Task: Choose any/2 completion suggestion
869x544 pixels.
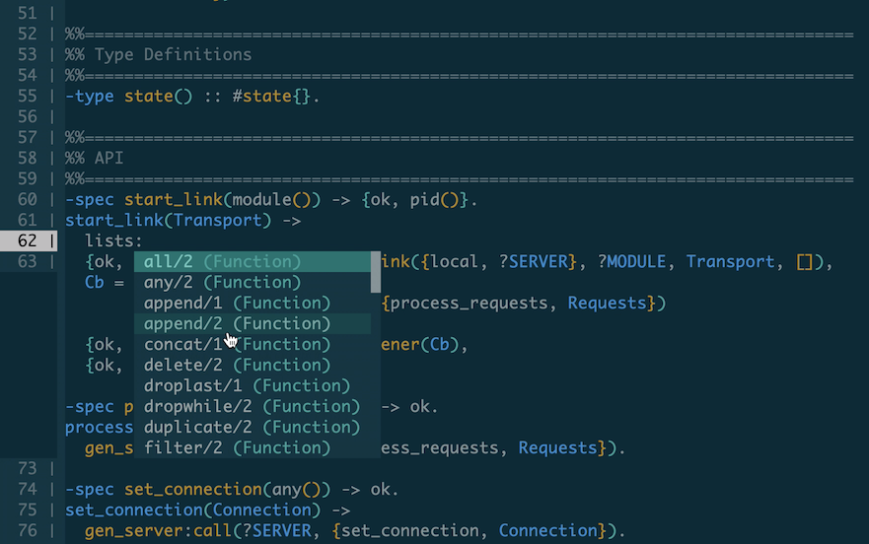Action: (253, 283)
